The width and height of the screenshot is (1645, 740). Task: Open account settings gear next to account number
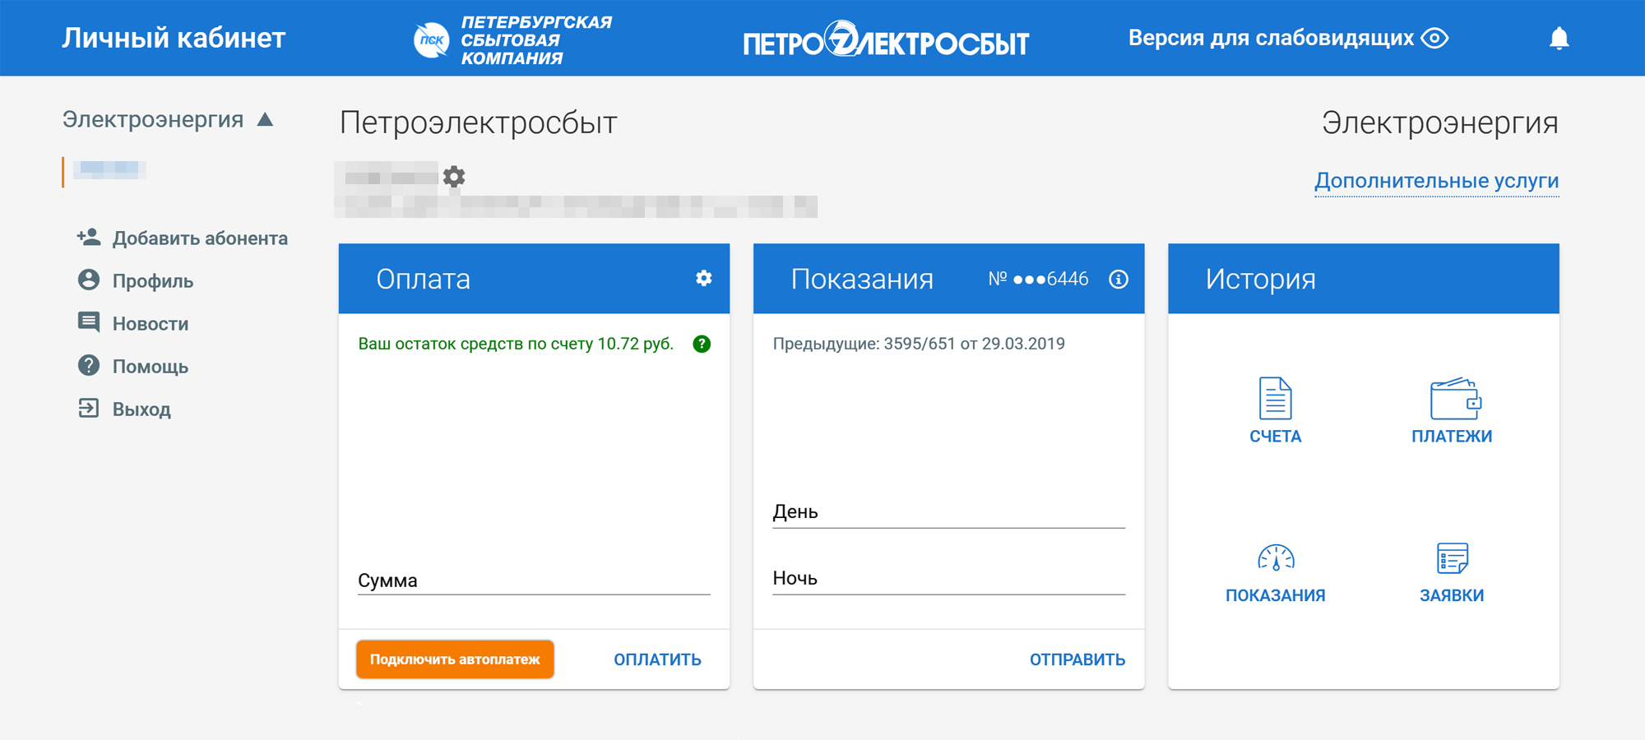(x=454, y=176)
